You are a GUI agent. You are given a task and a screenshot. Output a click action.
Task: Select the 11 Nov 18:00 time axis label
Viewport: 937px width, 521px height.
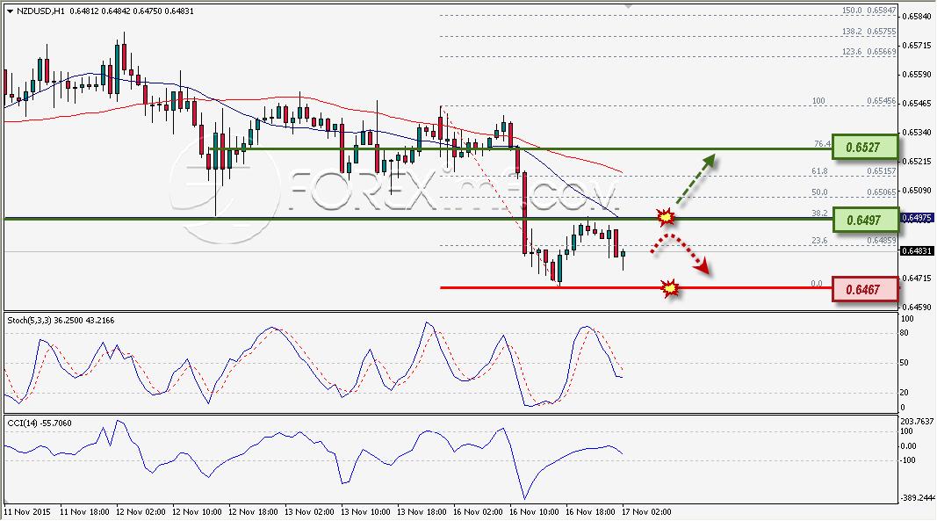click(84, 512)
